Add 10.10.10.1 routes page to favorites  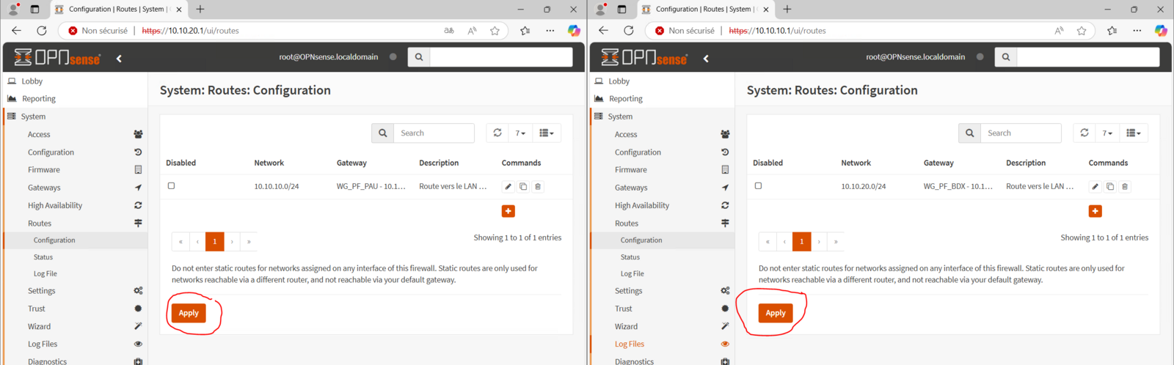(x=1082, y=31)
